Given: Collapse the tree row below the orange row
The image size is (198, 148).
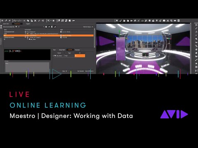Looking at the screenshot, I should 27,37.
